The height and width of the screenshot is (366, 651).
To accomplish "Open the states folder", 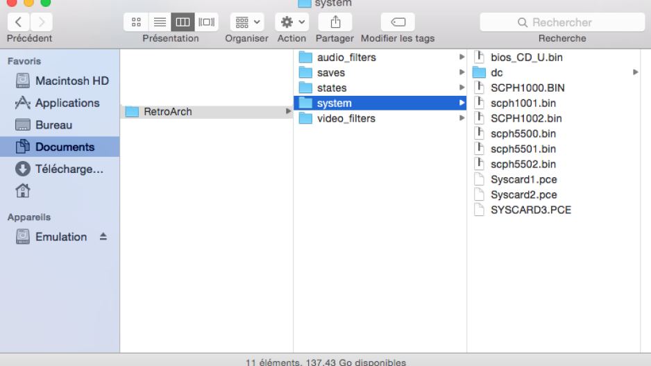I will 380,88.
